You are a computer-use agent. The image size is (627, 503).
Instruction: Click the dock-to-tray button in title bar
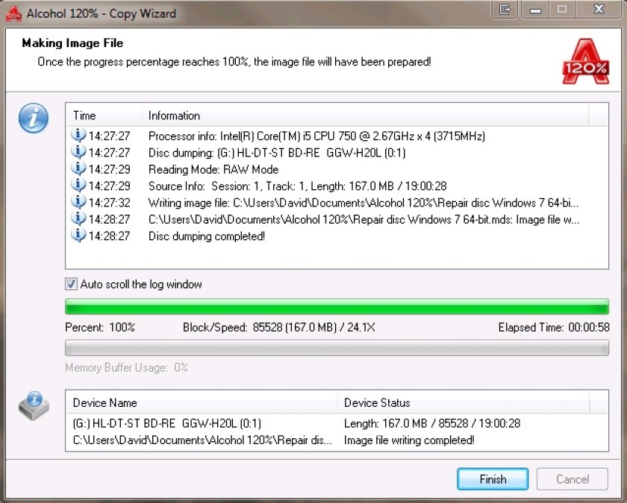point(505,9)
